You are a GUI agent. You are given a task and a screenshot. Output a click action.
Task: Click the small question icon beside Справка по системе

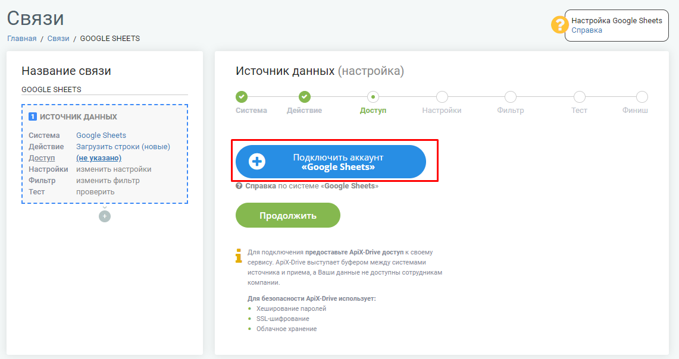[239, 186]
